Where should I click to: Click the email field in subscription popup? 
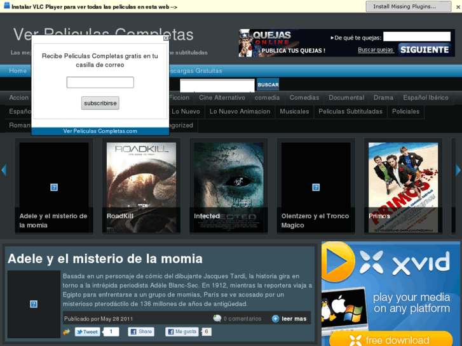point(100,82)
